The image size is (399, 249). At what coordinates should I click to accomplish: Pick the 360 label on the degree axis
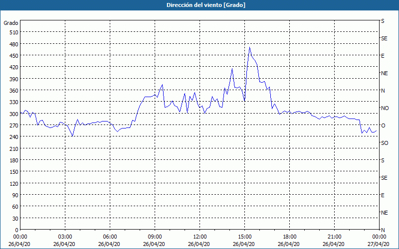click(x=14, y=91)
